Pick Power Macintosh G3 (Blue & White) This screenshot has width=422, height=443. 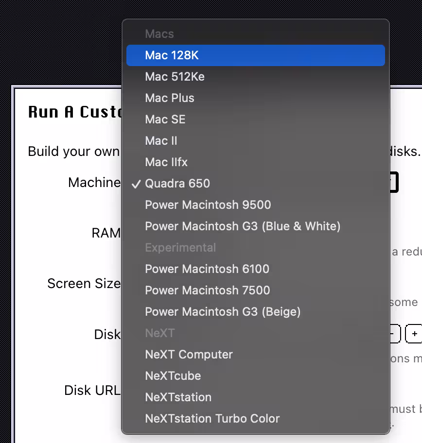255,226
